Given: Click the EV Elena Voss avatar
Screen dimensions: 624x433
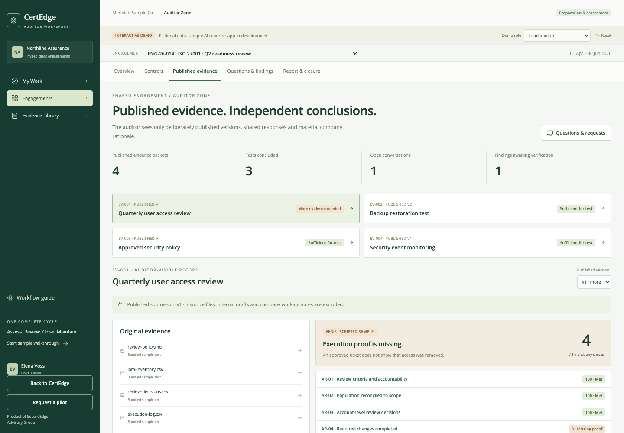Looking at the screenshot, I should (x=13, y=369).
